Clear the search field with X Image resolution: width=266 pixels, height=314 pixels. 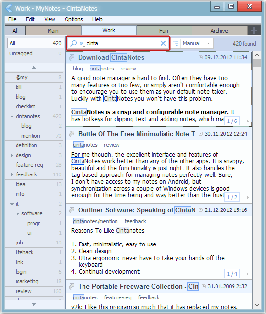pyautogui.click(x=163, y=43)
